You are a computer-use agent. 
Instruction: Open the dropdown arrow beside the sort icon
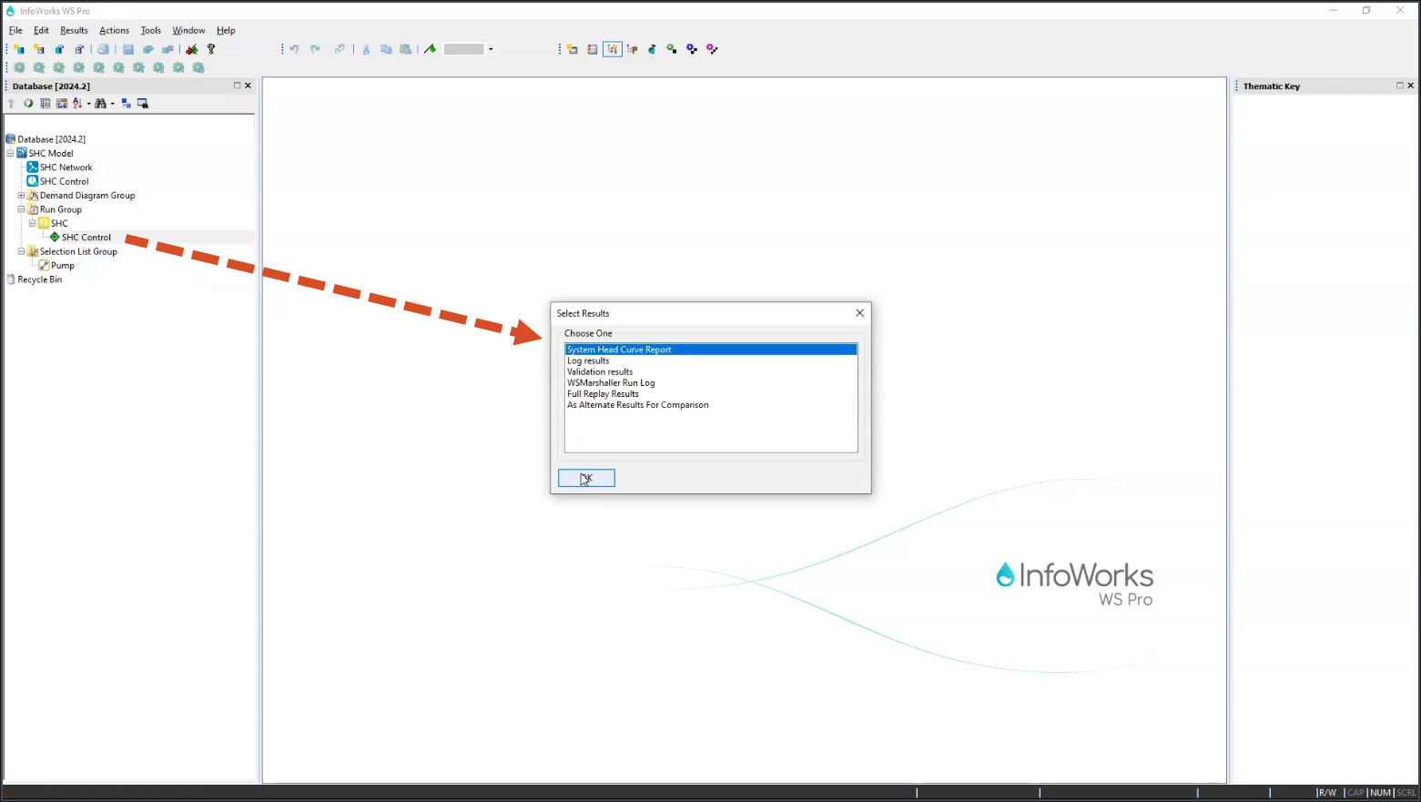pos(88,104)
